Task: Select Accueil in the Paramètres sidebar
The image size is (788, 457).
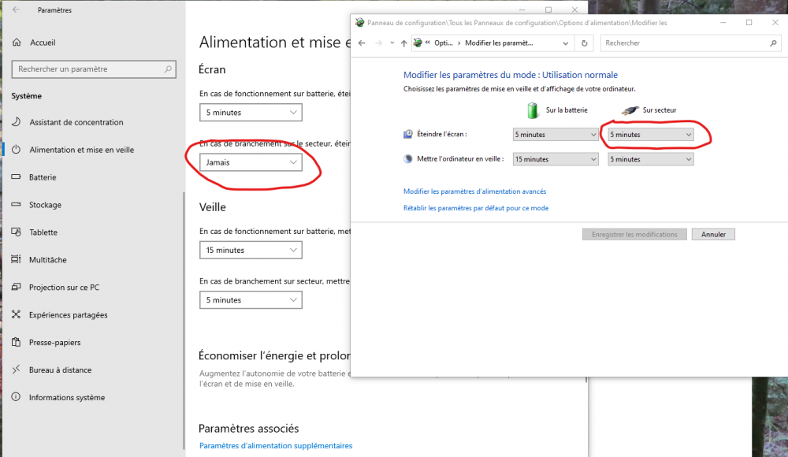Action: pos(43,43)
